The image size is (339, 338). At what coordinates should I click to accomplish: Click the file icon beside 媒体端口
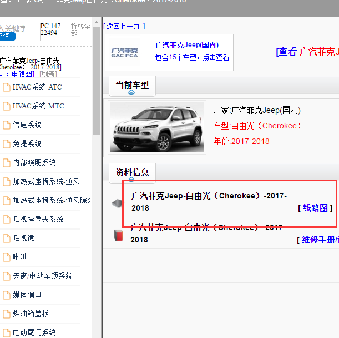coord(7,295)
